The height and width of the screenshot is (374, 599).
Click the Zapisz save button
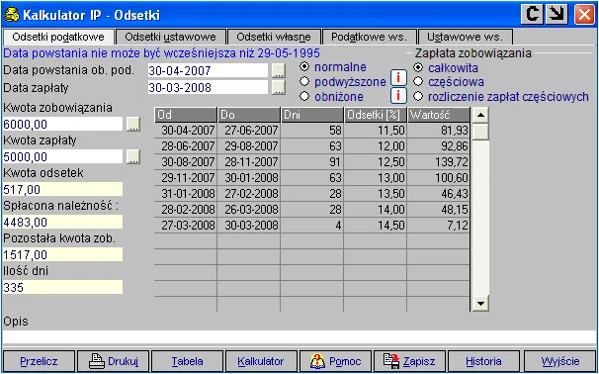(x=410, y=361)
